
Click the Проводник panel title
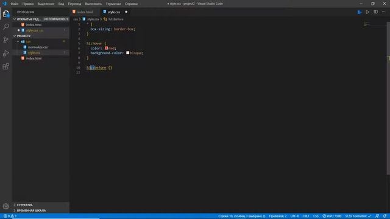(x=26, y=12)
